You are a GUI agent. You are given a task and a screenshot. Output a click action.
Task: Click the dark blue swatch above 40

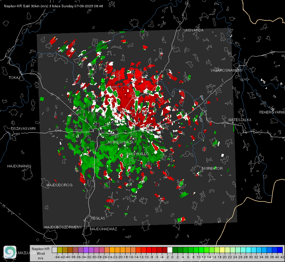(280, 250)
